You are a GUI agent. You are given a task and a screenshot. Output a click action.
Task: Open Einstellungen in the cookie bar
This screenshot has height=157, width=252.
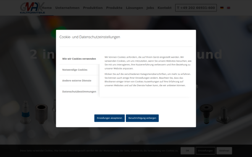click(x=205, y=151)
